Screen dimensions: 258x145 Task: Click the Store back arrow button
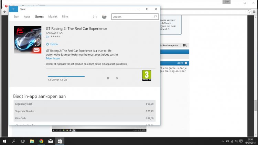click(13, 9)
